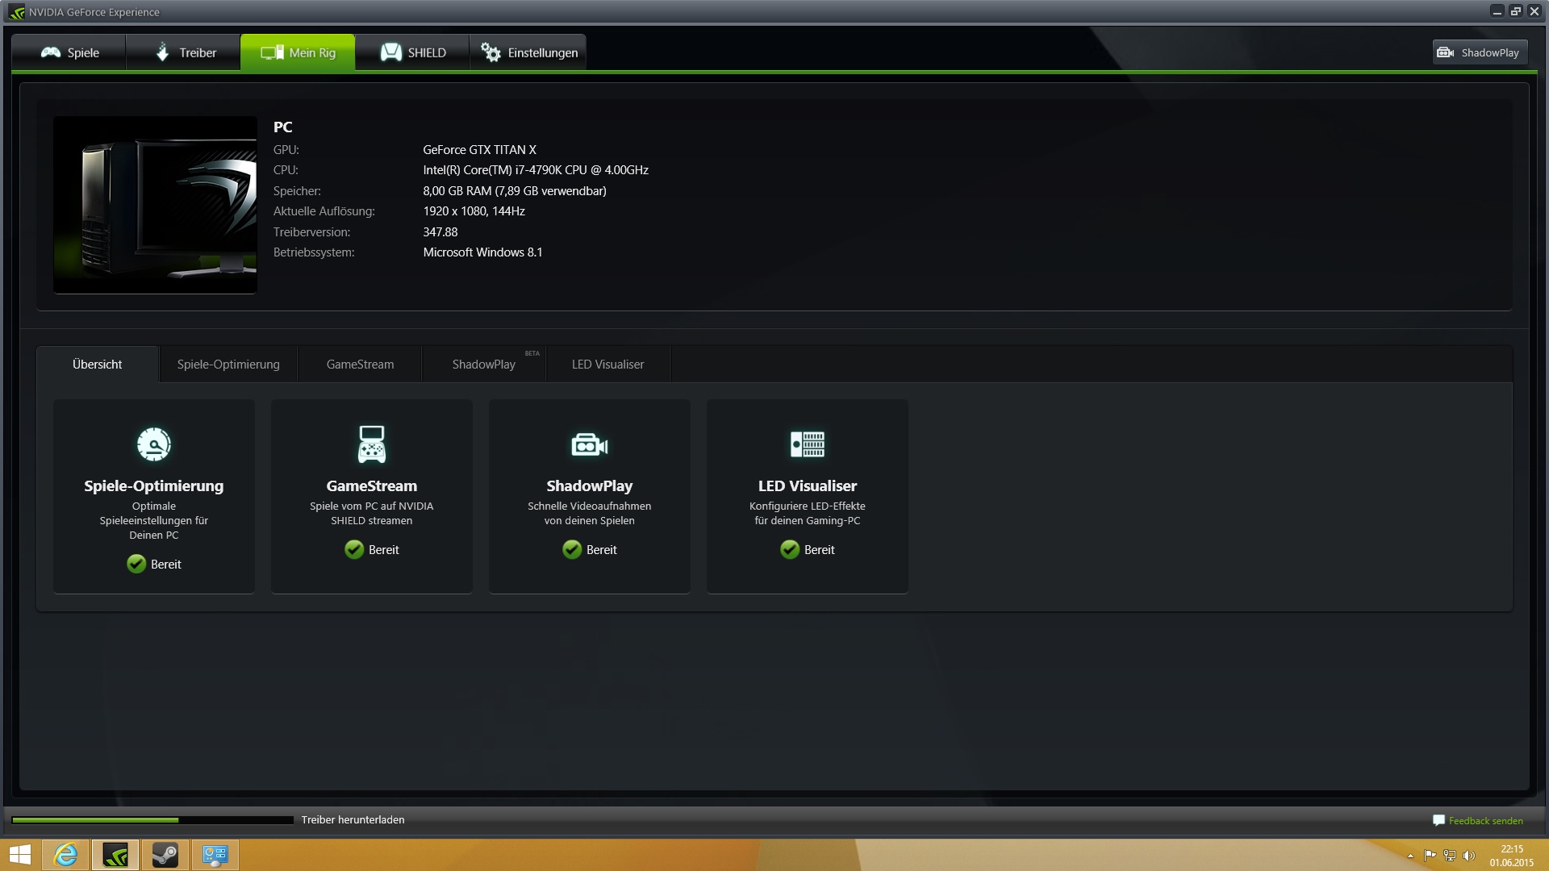Open Steam from the taskbar
Image resolution: width=1549 pixels, height=871 pixels.
[x=165, y=855]
